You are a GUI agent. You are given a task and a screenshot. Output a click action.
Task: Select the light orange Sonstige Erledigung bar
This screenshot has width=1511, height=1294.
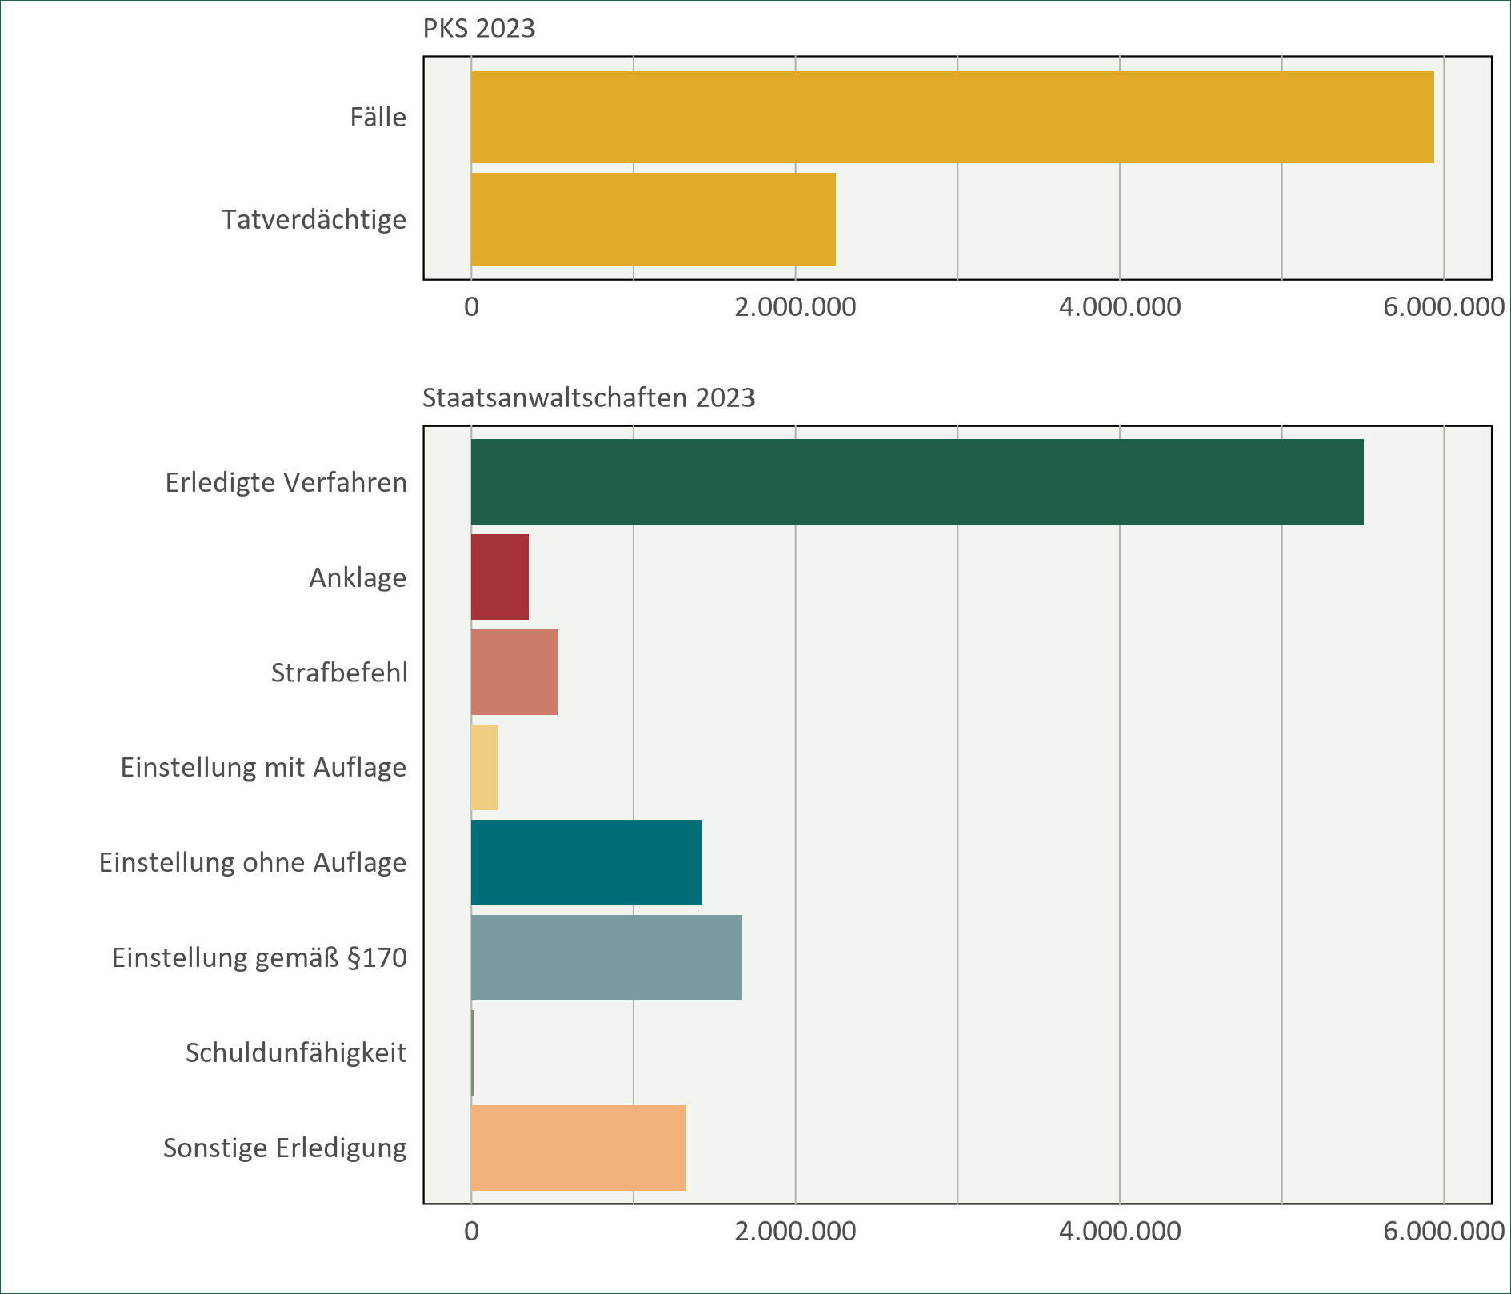point(578,1148)
